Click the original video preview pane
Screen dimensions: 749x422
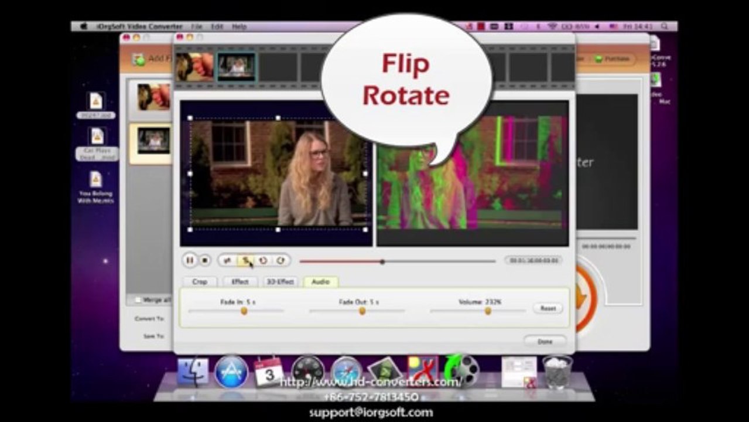pos(276,173)
